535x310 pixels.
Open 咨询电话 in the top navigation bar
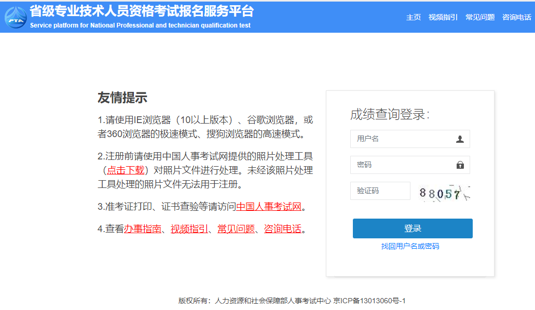point(516,17)
